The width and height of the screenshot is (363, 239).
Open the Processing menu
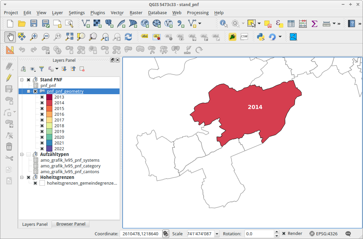198,13
